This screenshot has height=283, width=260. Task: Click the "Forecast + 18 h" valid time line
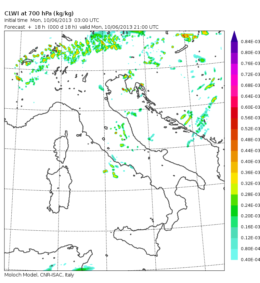(81, 27)
